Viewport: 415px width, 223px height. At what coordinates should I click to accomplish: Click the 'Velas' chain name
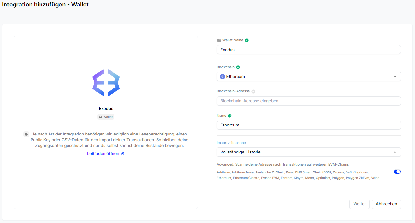(x=375, y=178)
